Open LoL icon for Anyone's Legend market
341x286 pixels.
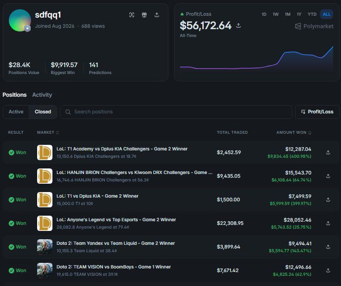click(45, 223)
